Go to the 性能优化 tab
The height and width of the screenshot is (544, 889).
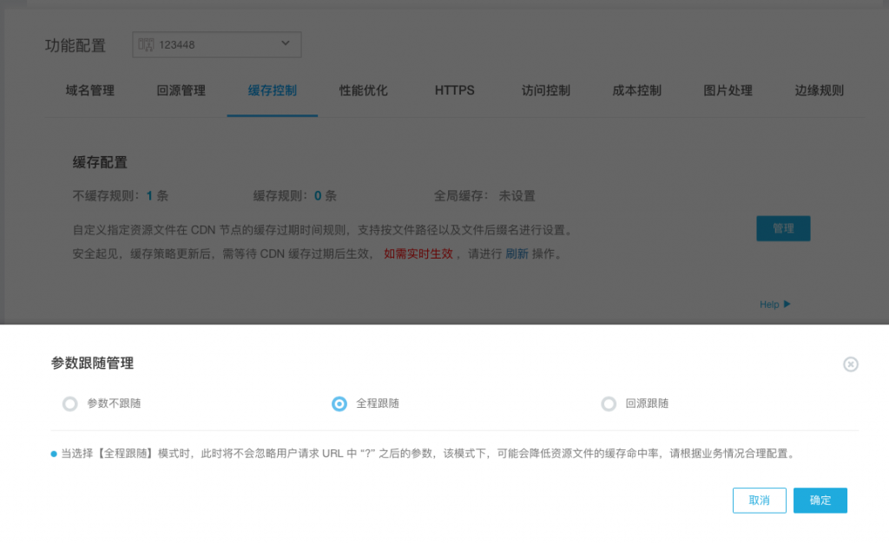pyautogui.click(x=364, y=90)
